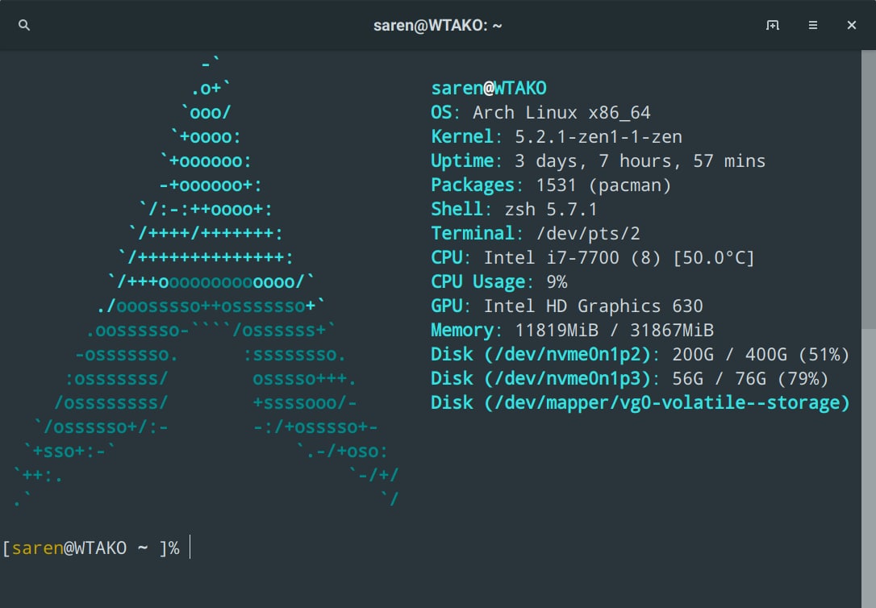
Task: Click the Kernel value 5.2.1-zen1-1-zen
Action: pyautogui.click(x=599, y=137)
